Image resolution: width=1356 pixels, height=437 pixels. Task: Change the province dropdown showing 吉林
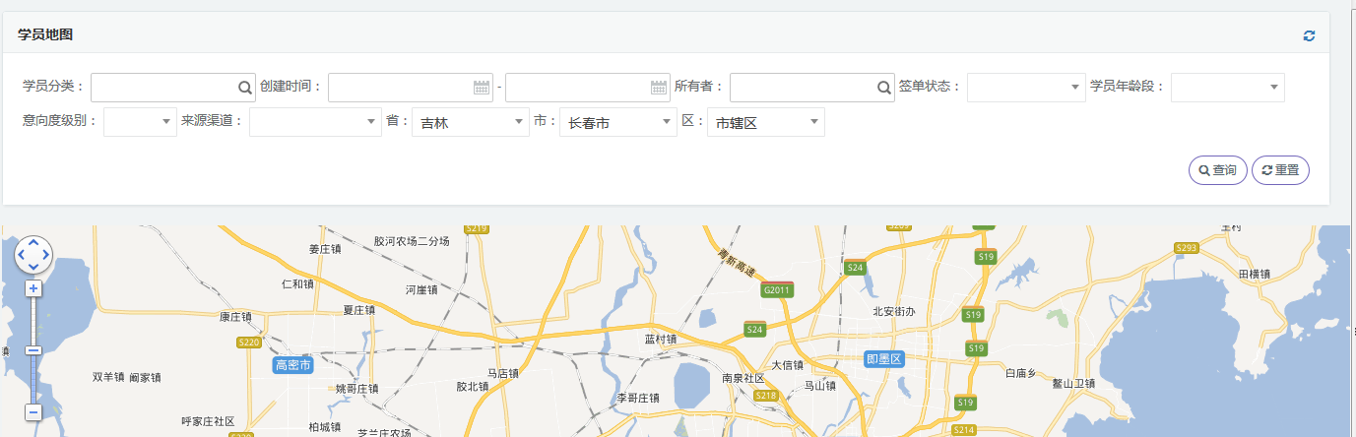470,122
